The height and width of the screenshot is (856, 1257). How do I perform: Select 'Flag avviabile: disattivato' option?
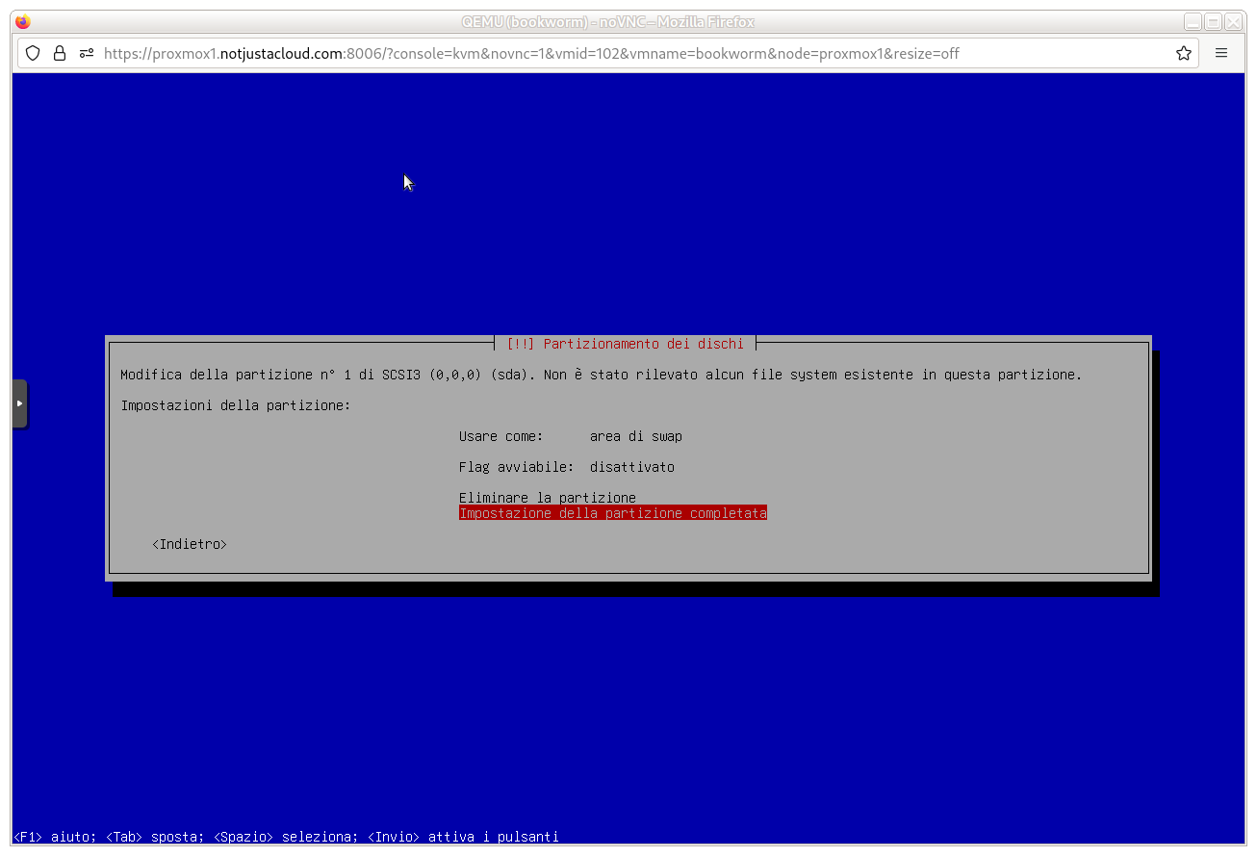tap(567, 467)
